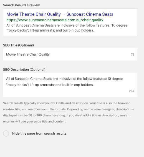144x157 pixels.
Task: Click the Search Results Preview heading
Action: tap(21, 5)
